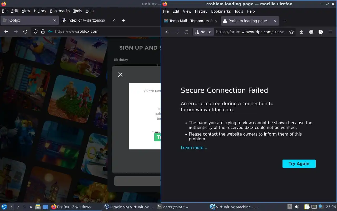Open Tools menu in the Roblox window
Image resolution: width=337 pixels, height=211 pixels.
78,11
